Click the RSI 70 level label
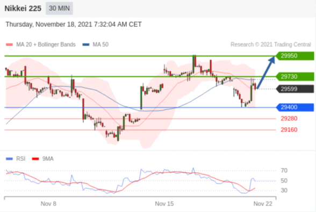316x212 pixels. [x=284, y=171]
